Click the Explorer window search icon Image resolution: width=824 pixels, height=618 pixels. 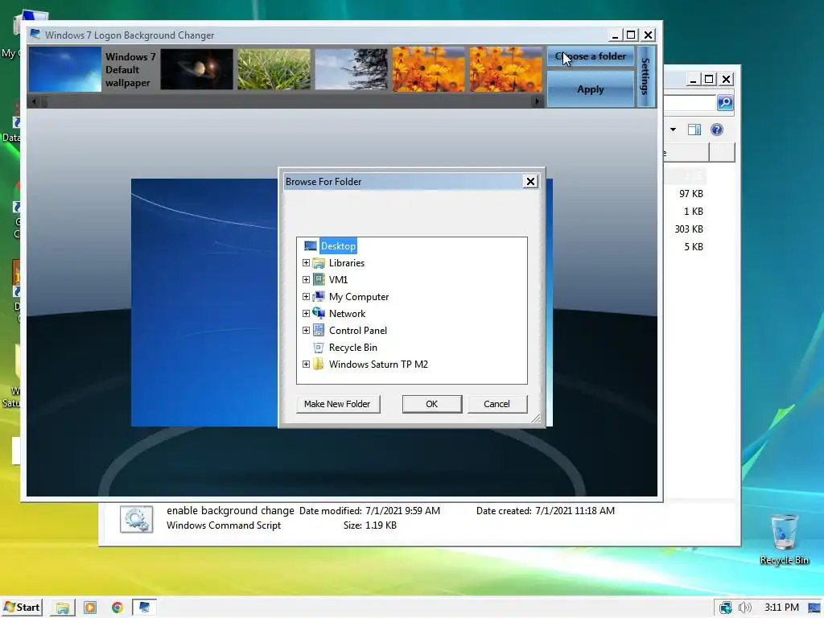pyautogui.click(x=725, y=102)
